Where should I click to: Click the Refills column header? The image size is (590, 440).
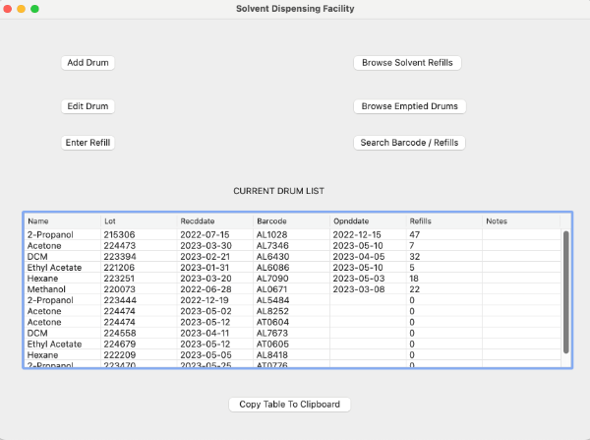442,221
